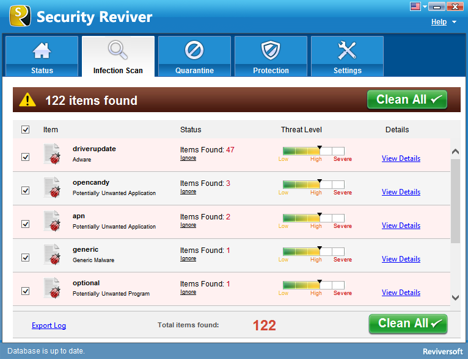Minimize the Security Reviver window
468x359 pixels.
(437, 6)
